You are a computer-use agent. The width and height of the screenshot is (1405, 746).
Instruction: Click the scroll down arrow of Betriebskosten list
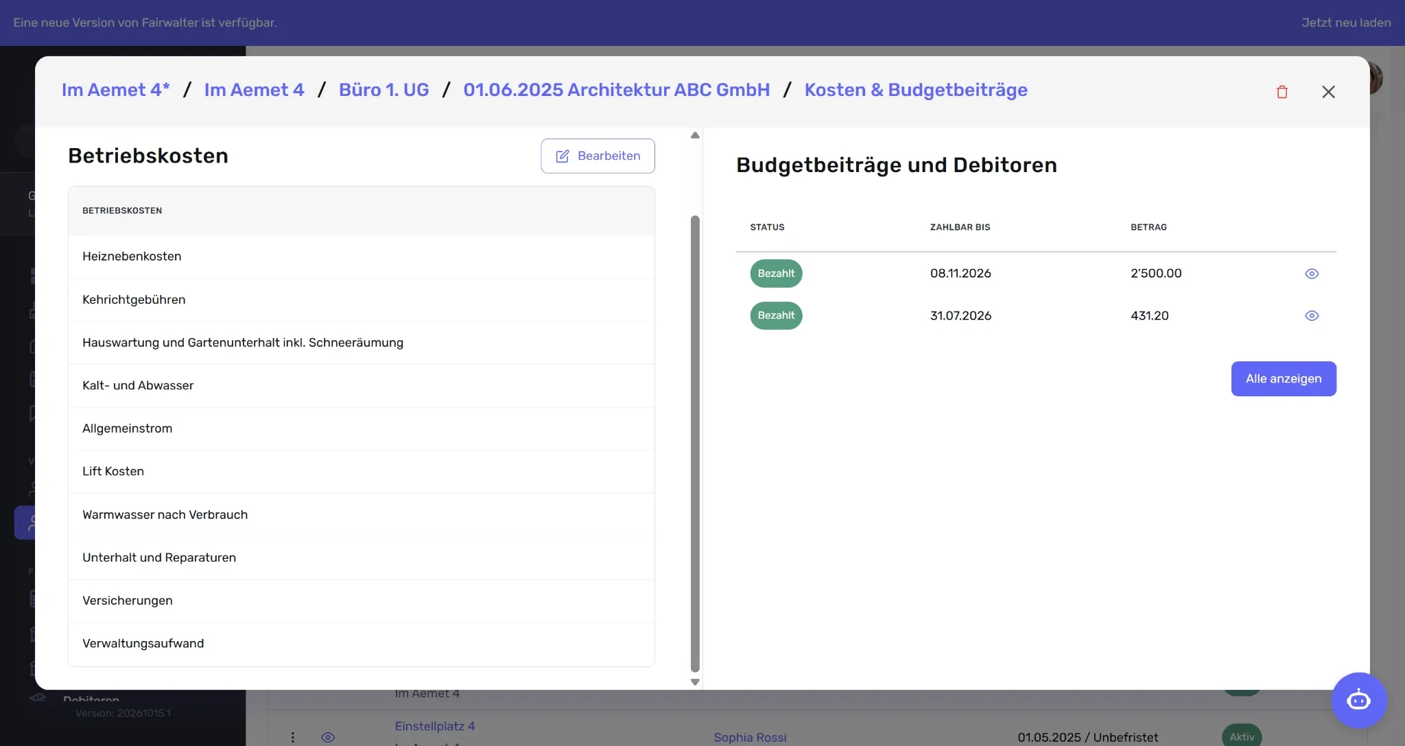tap(695, 682)
